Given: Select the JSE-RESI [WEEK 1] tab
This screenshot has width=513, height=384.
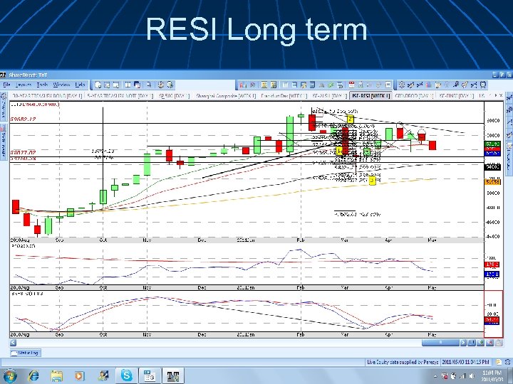Looking at the screenshot, I should pos(370,96).
